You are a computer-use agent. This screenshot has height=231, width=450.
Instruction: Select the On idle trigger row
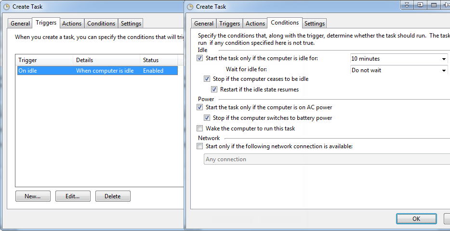coord(98,71)
